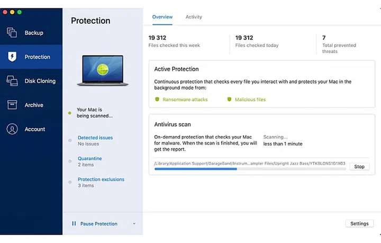The height and width of the screenshot is (243, 381).
Task: Click the Pause Protection label
Action: pos(99,224)
